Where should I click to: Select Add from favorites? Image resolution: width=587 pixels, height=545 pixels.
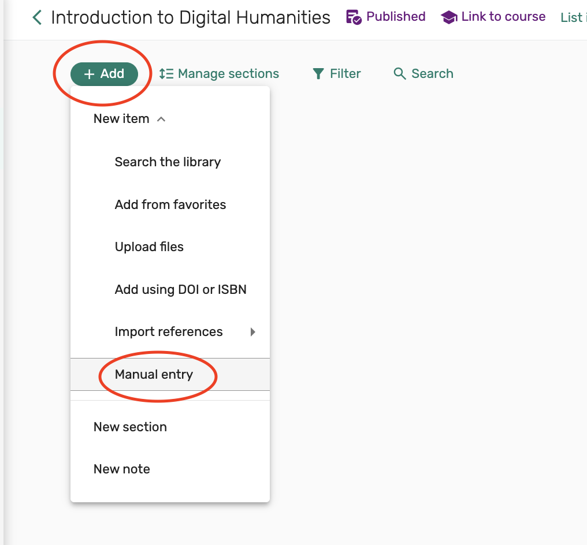tap(170, 204)
